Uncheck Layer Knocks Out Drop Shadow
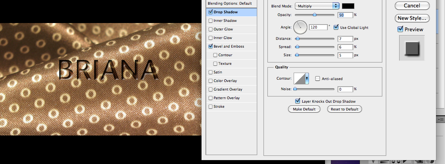The height and width of the screenshot is (164, 445). 298,101
